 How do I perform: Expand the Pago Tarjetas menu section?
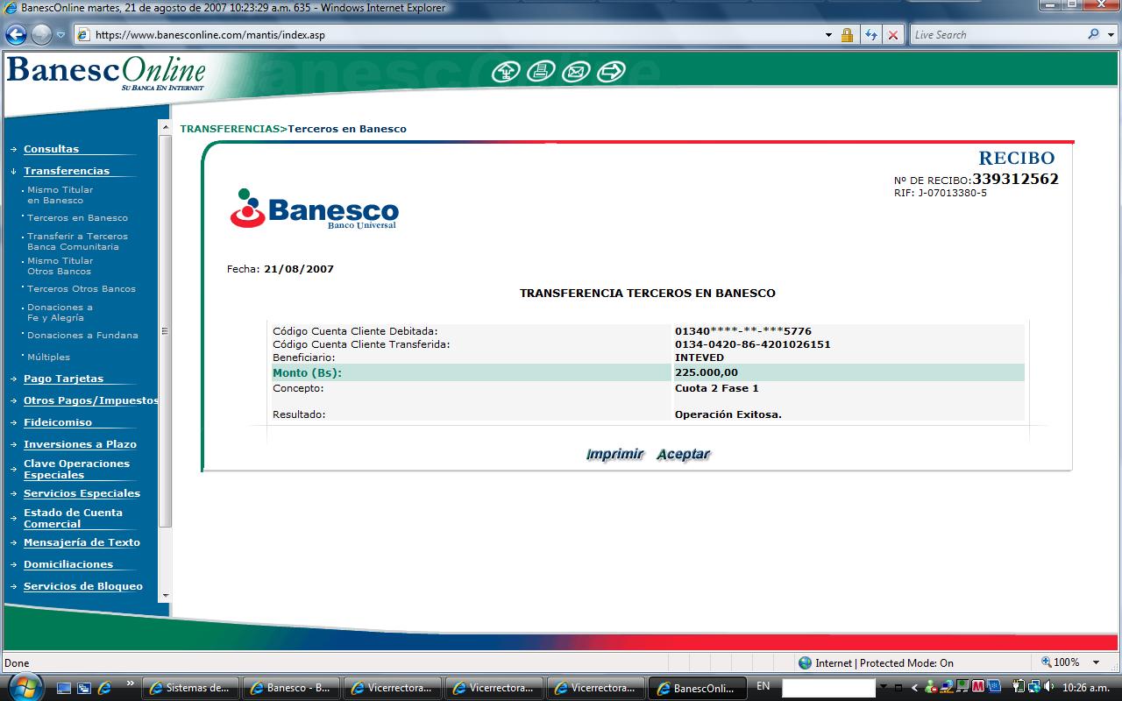coord(63,379)
